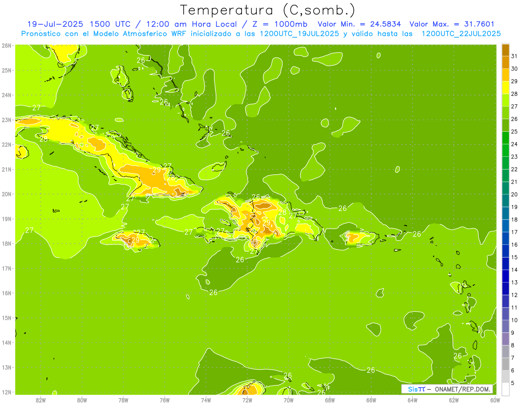Click color scale label 15
526x406 pixels.
coord(515,257)
